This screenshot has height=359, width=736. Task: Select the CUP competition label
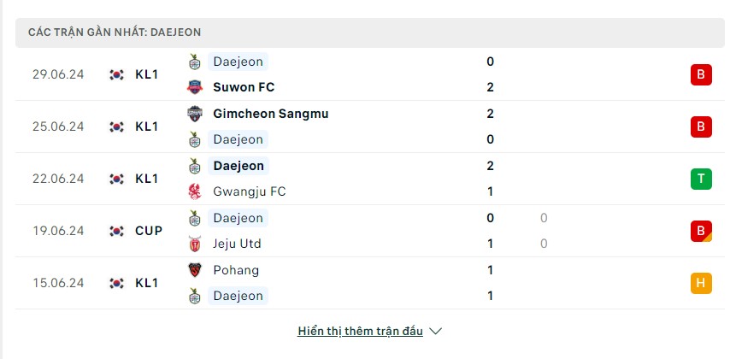[149, 231]
